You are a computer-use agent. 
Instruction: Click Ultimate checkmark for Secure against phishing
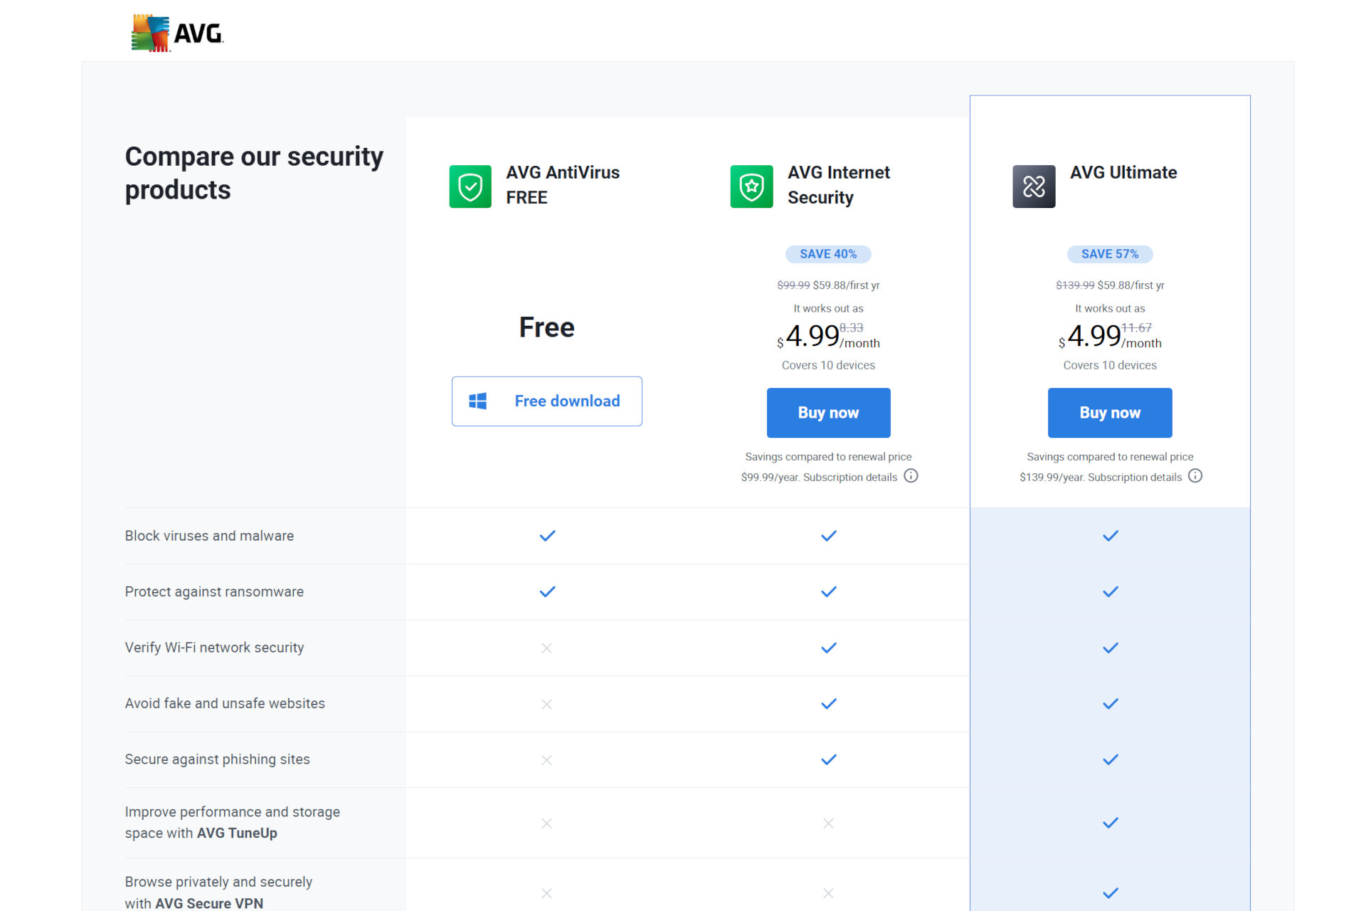coord(1111,759)
